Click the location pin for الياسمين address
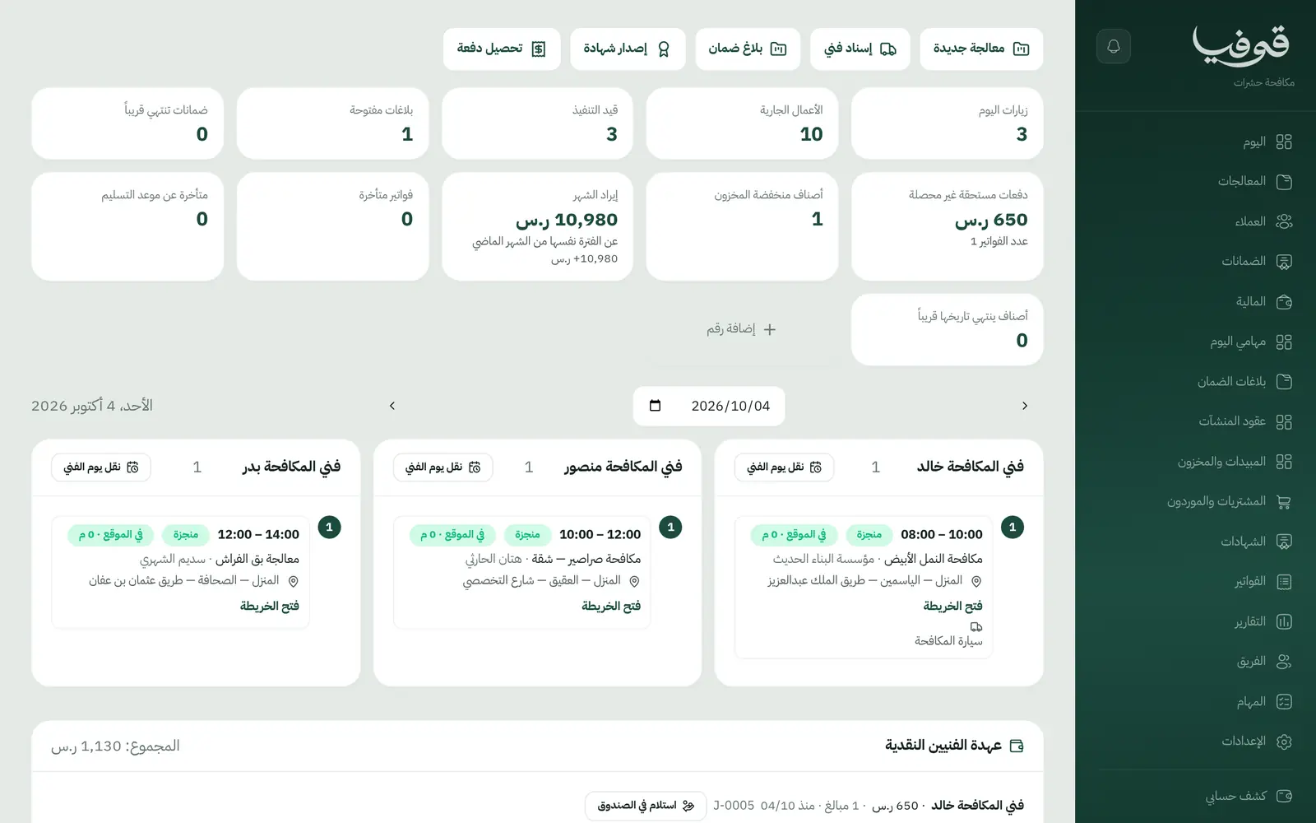Viewport: 1316px width, 823px height. click(x=976, y=581)
